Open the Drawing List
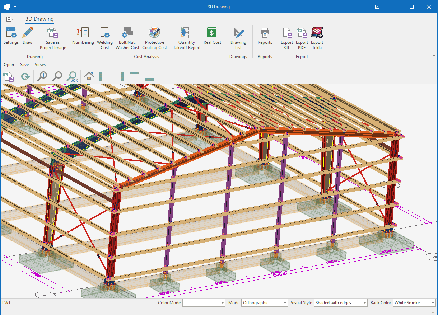 (x=238, y=38)
